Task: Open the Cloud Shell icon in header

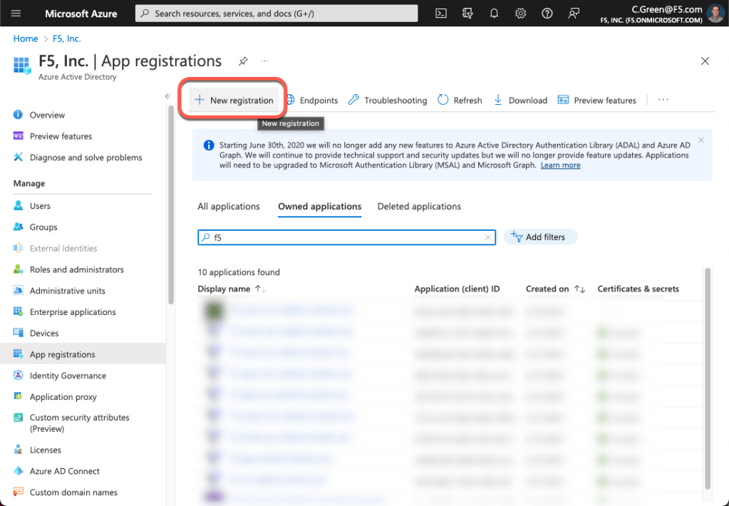Action: pos(441,14)
